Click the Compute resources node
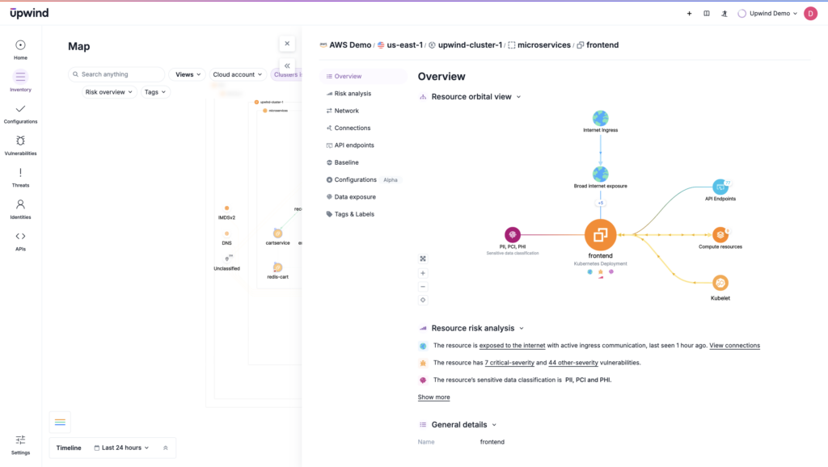Image resolution: width=828 pixels, height=467 pixels. (x=720, y=235)
